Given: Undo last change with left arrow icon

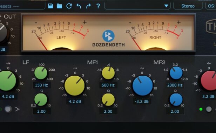Looking at the screenshot, I should click(x=79, y=6).
